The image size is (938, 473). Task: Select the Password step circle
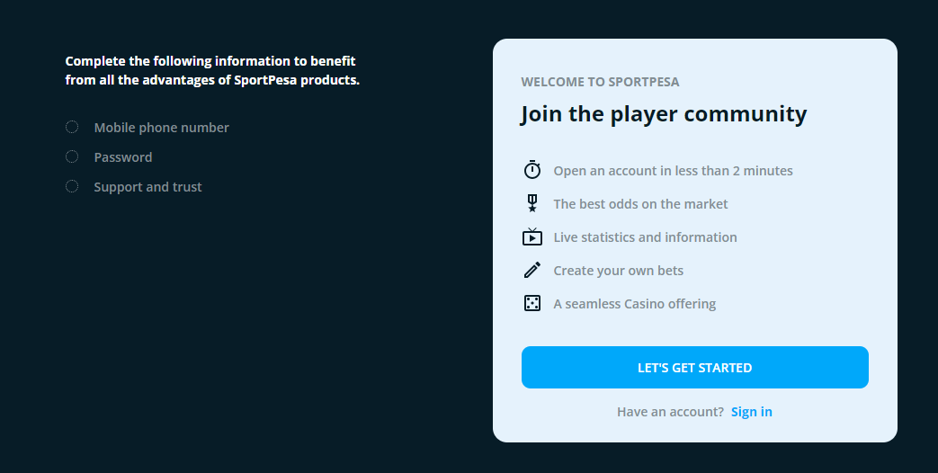click(x=72, y=157)
